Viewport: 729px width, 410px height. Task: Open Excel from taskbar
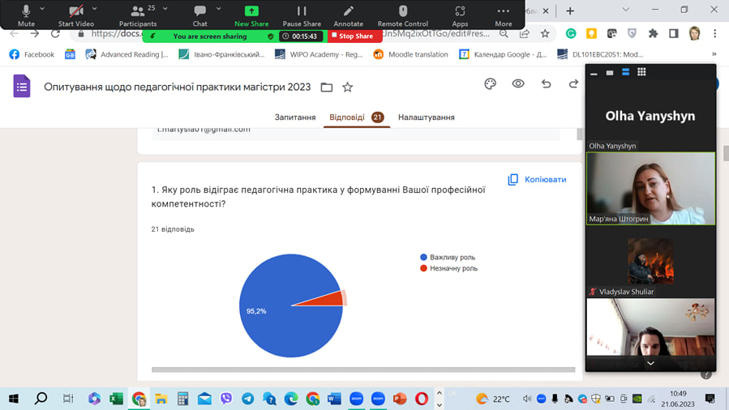click(116, 399)
